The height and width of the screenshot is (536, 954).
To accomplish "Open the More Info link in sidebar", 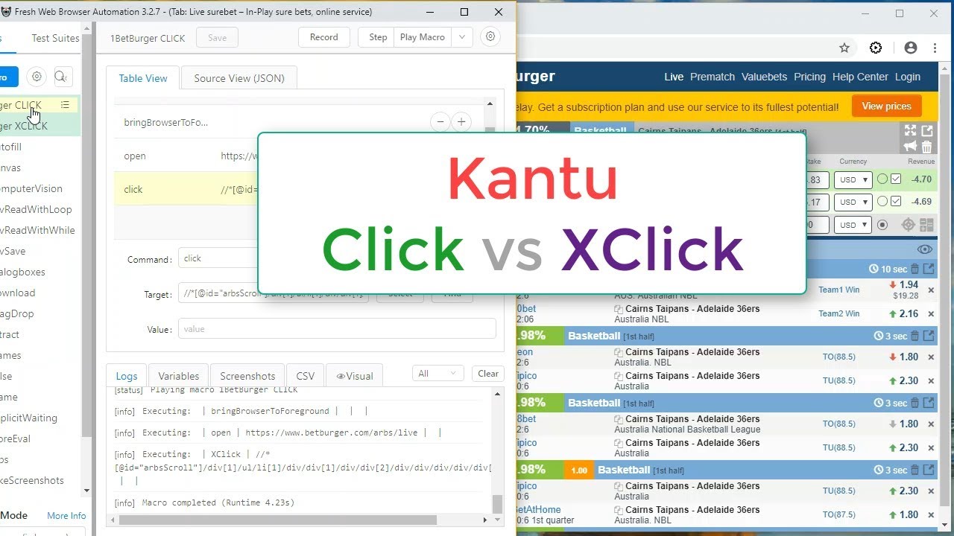I will point(66,516).
